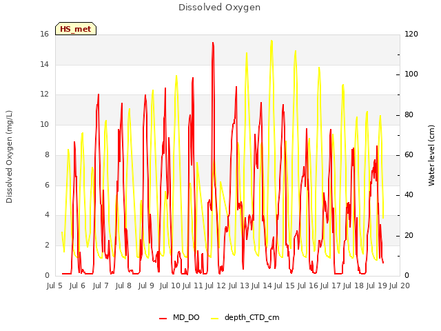
Task: Select the HS_met annotation label
Action: click(x=76, y=29)
